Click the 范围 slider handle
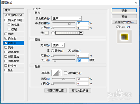The width and height of the screenshot is (140, 104). [64, 79]
